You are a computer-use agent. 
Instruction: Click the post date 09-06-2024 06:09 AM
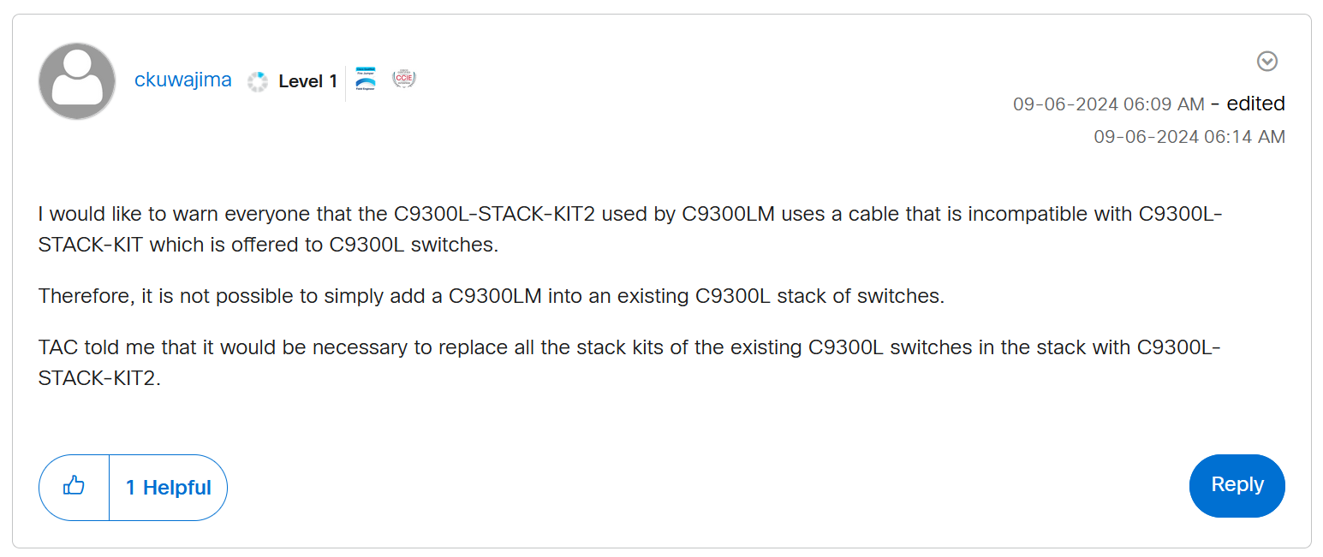pyautogui.click(x=1109, y=104)
